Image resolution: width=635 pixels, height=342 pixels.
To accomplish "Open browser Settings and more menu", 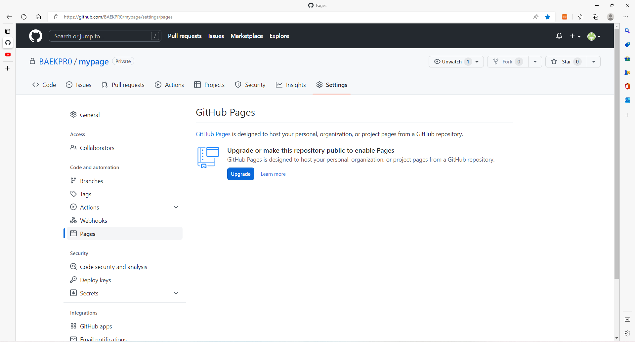I will [x=626, y=17].
